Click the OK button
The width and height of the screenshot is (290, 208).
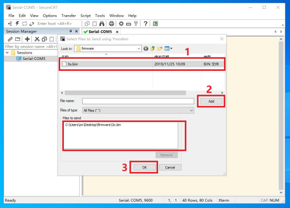tap(144, 167)
